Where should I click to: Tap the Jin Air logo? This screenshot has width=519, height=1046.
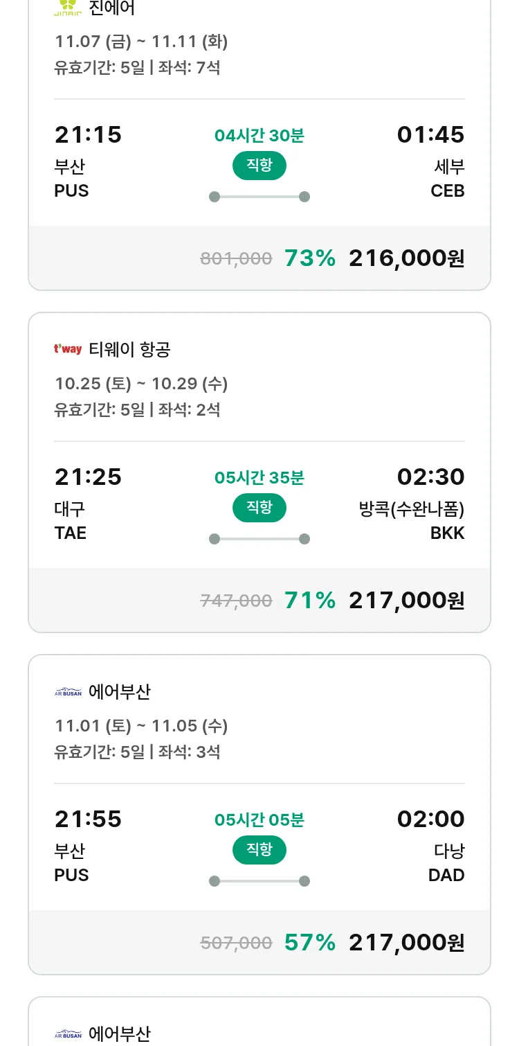[x=68, y=8]
